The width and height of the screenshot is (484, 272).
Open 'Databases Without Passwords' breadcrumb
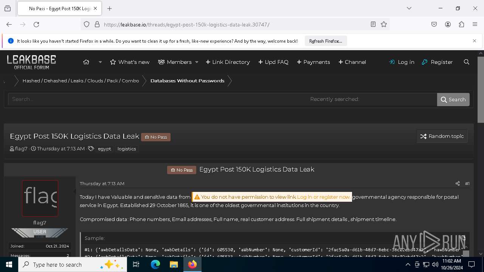pyautogui.click(x=188, y=80)
